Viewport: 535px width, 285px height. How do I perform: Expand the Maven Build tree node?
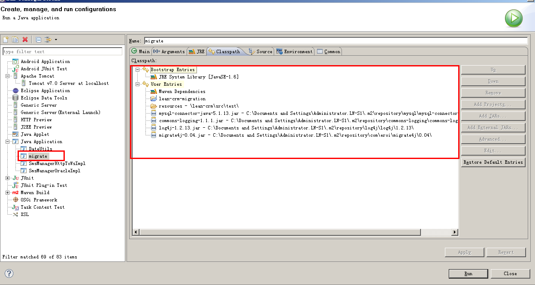[8, 193]
